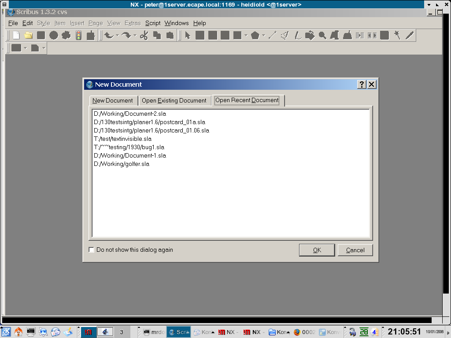This screenshot has width=451, height=338.
Task: Select D:/Working/golfer.sla in the recent list
Action: pyautogui.click(x=122, y=164)
